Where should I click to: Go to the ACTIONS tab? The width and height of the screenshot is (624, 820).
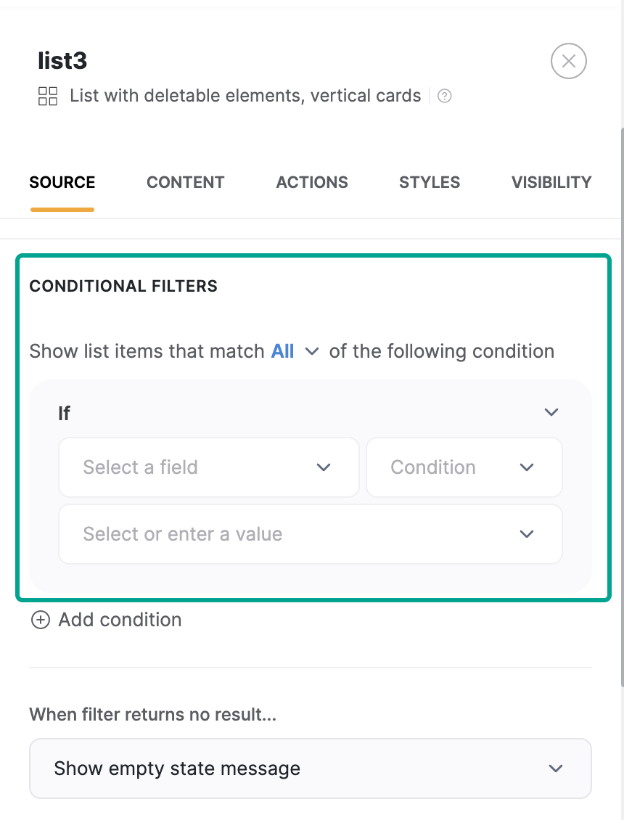312,182
